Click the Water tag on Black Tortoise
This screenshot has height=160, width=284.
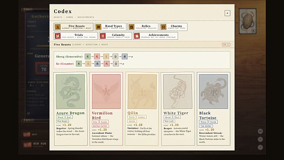[203, 122]
